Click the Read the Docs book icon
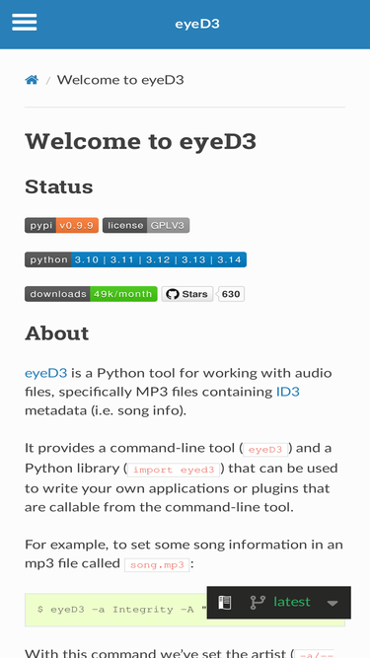The height and width of the screenshot is (658, 370). click(224, 603)
